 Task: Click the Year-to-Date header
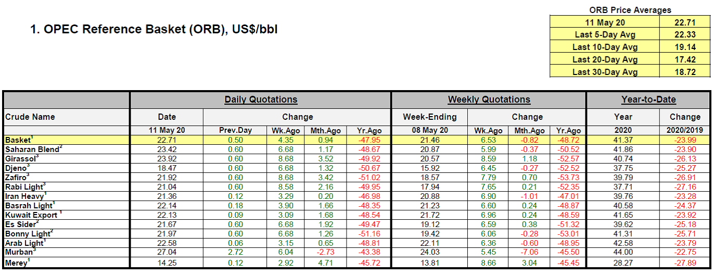click(x=648, y=99)
